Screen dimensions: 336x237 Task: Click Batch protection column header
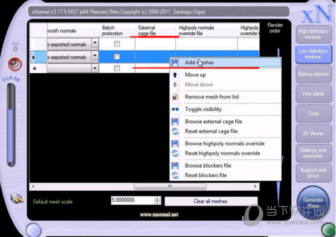[117, 30]
